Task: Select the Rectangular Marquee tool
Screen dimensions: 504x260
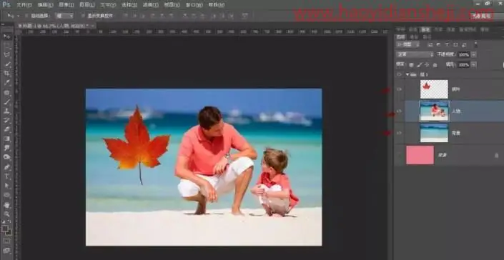Action: 6,46
